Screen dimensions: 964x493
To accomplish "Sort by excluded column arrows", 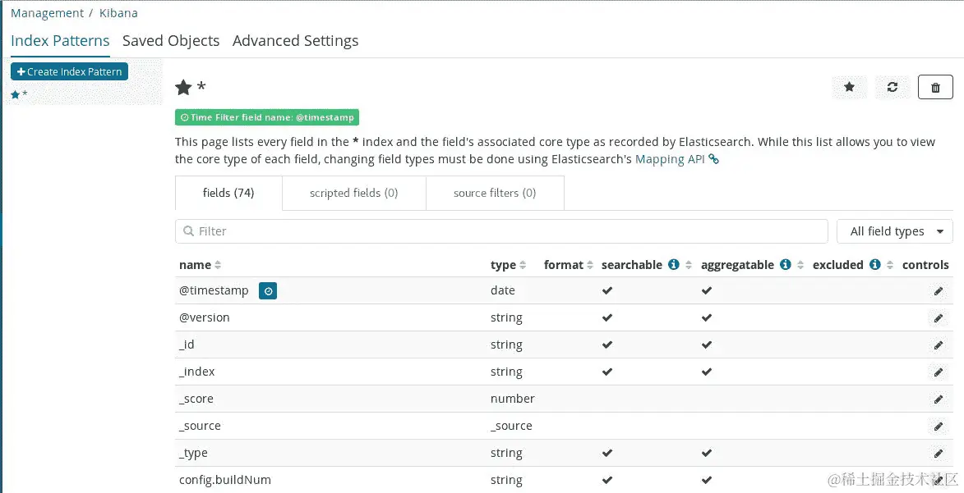I will click(891, 265).
